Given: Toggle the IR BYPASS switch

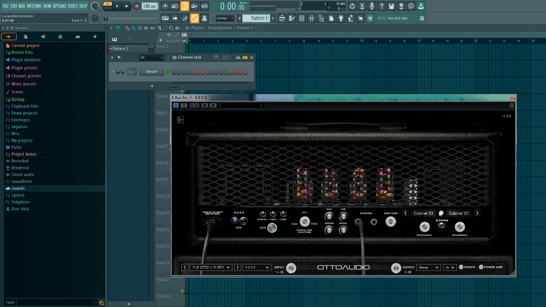Looking at the screenshot, I should [x=442, y=225].
